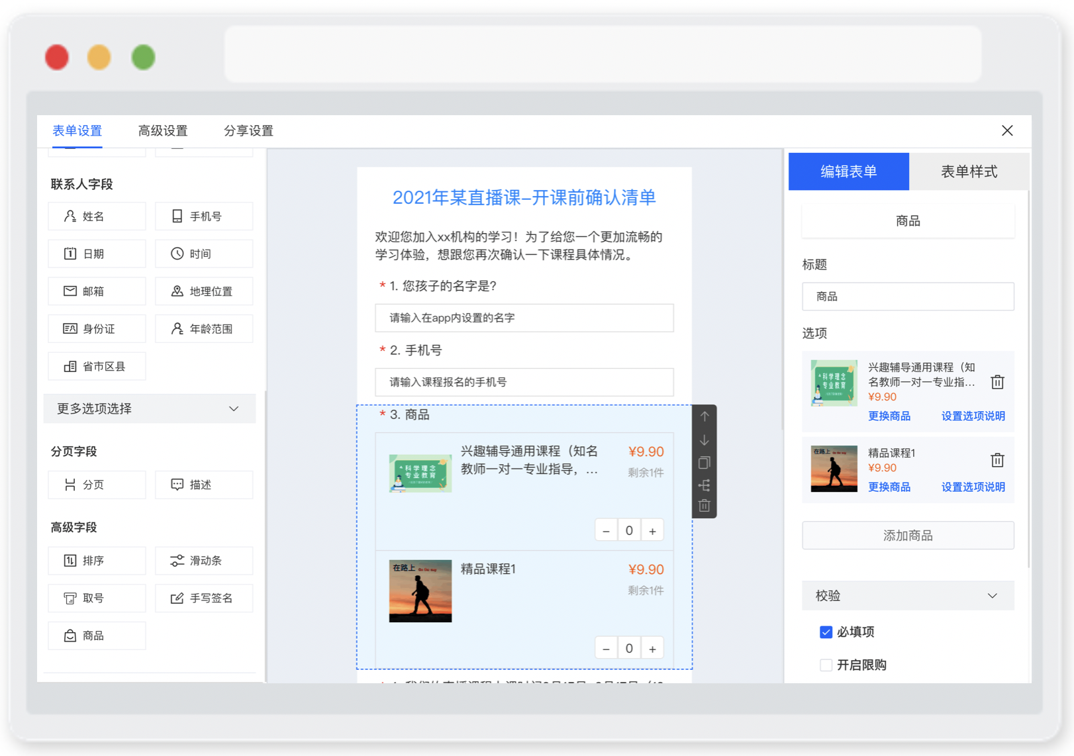Add a 分页 page break field

[x=97, y=485]
